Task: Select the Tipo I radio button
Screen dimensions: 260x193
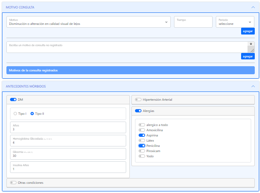Action: [x=15, y=114]
